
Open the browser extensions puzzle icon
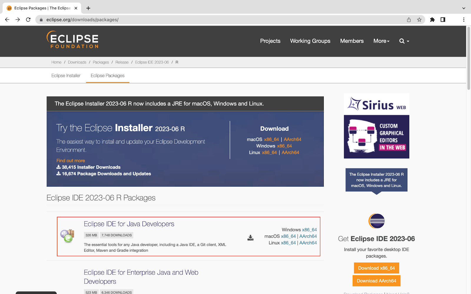(432, 20)
